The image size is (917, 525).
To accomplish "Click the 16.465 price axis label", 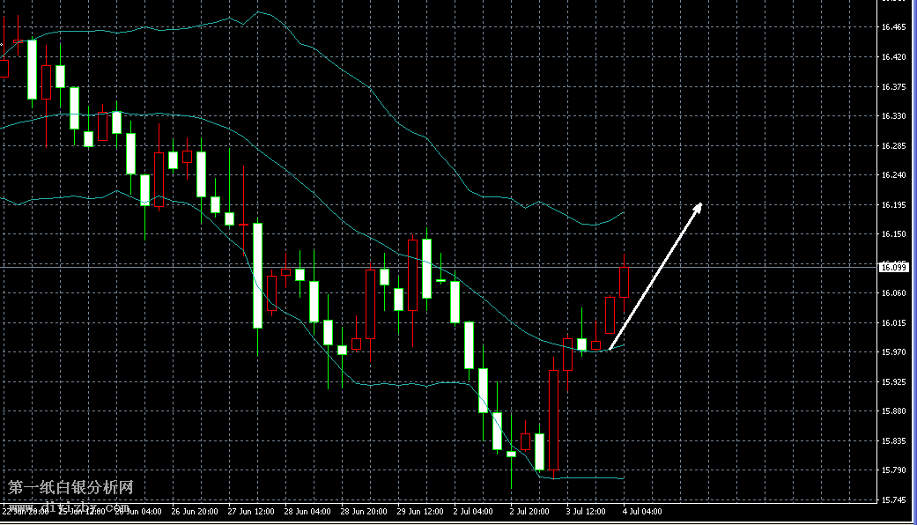I will point(893,27).
